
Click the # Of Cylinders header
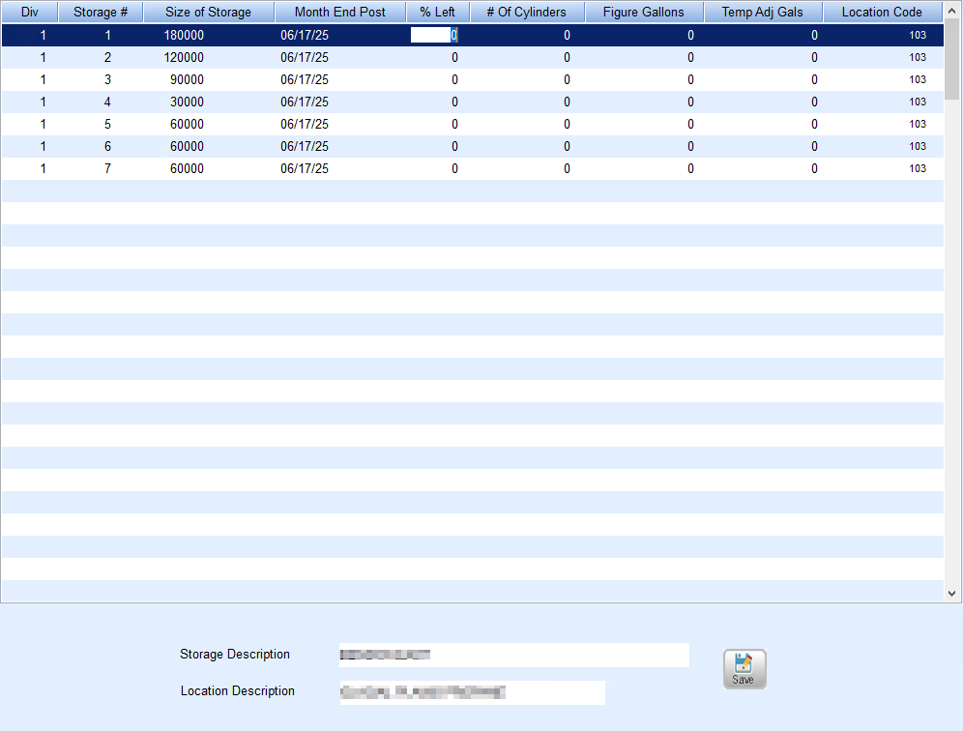pos(526,13)
